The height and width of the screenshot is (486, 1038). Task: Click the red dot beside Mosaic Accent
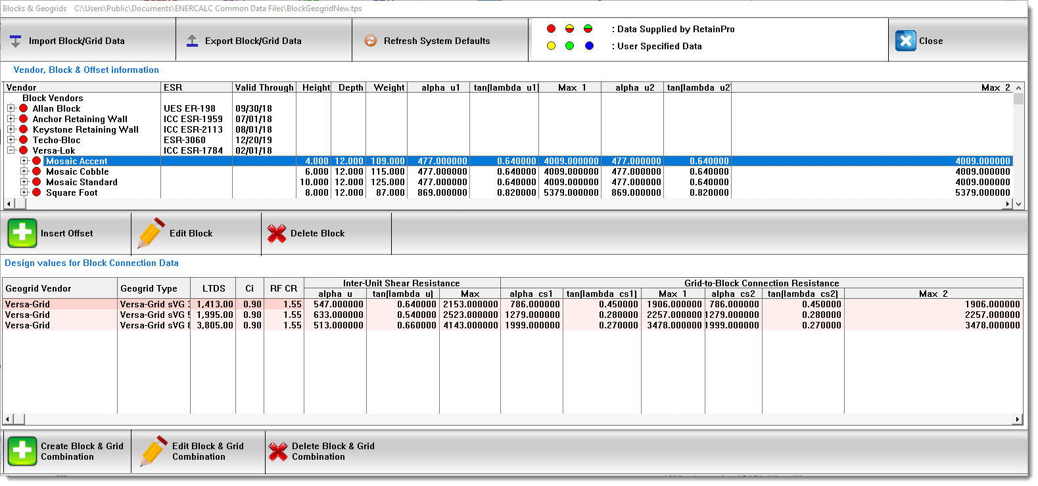tap(37, 161)
